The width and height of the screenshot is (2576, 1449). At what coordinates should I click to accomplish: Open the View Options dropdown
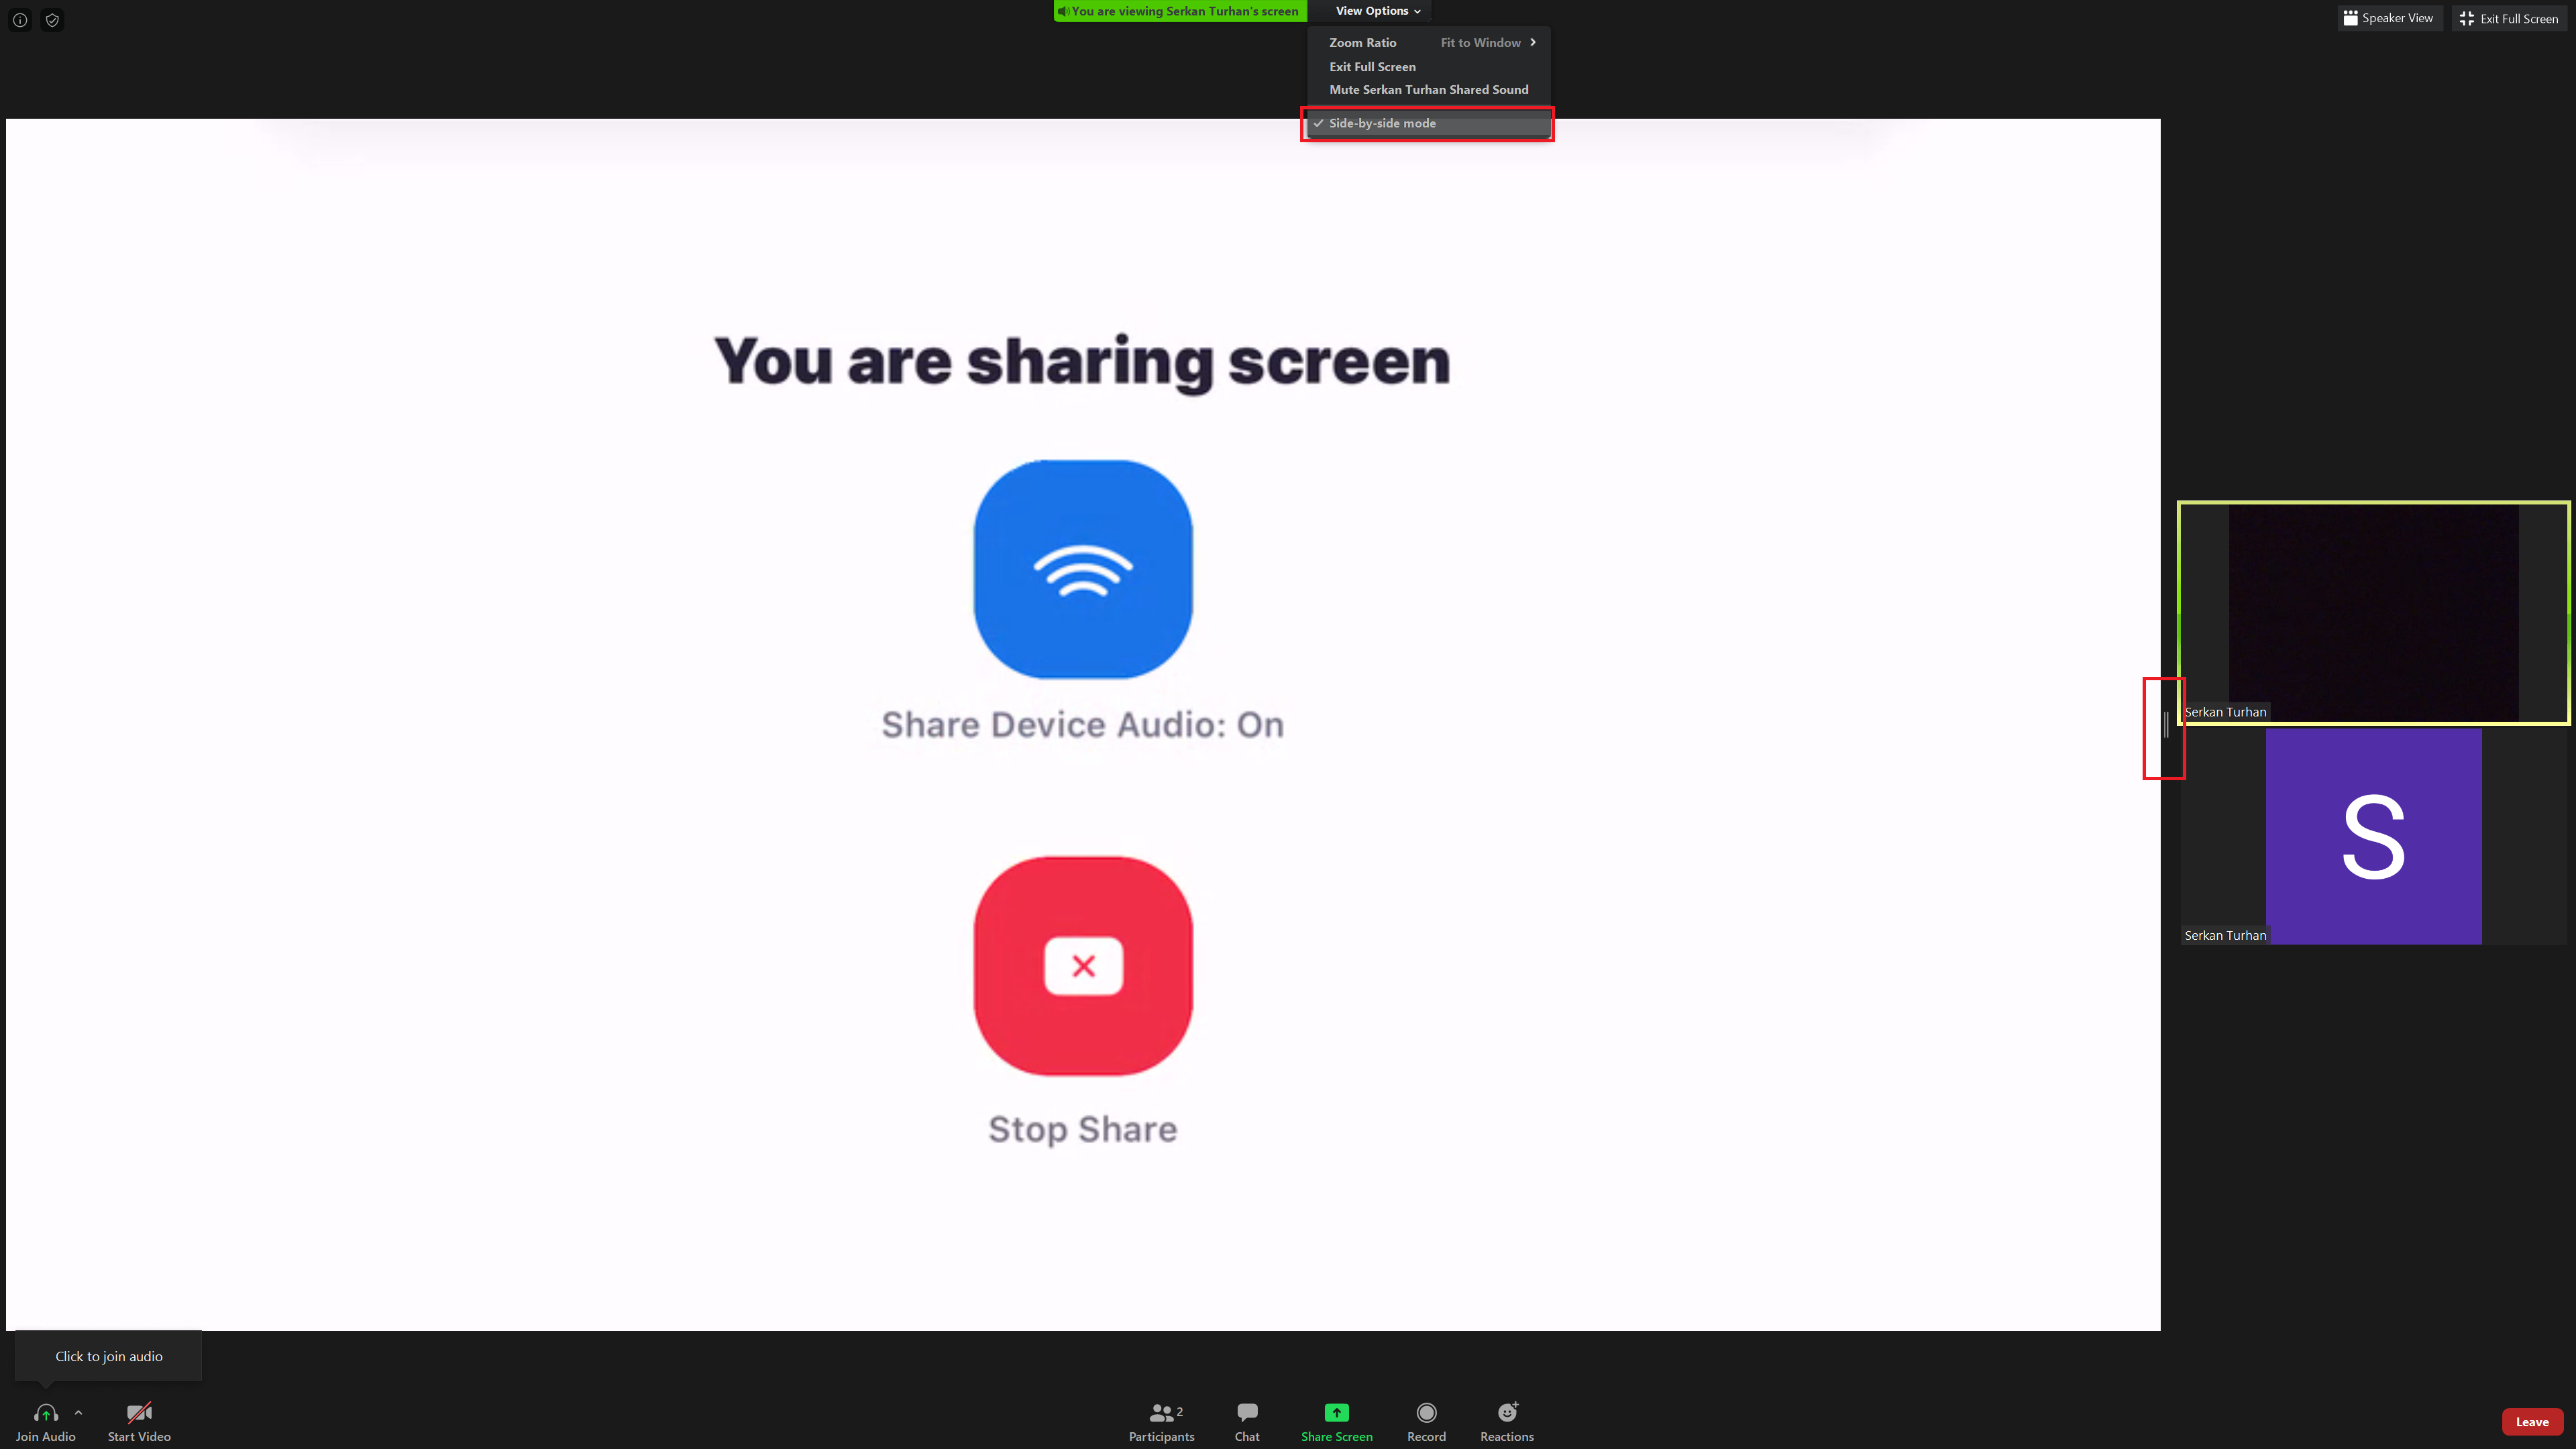(1378, 11)
